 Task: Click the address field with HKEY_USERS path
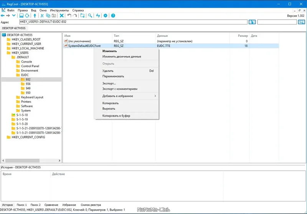pyautogui.click(x=133, y=22)
